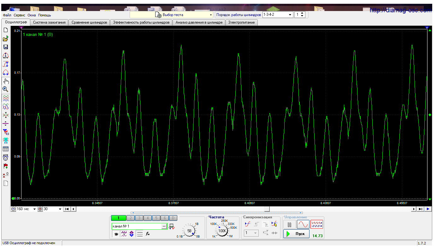This screenshot has width=436, height=247.
Task: Toggle the D digital channel button
Action: [x=173, y=218]
